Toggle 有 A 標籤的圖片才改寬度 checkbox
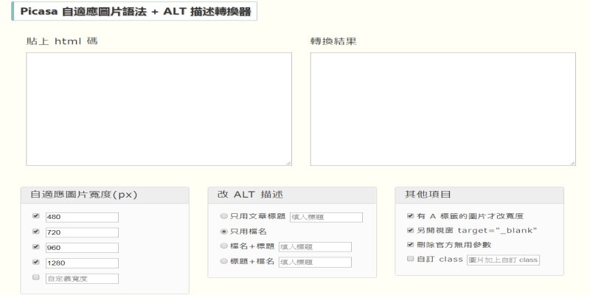Viewport: 590px width, 295px height. pyautogui.click(x=411, y=216)
